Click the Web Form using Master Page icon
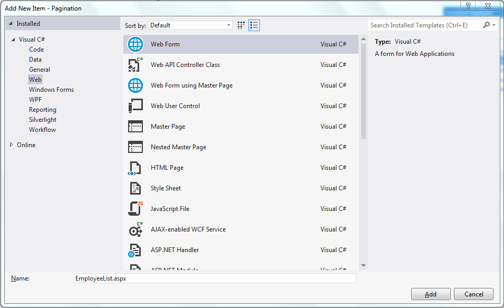The image size is (504, 308). pyautogui.click(x=135, y=85)
